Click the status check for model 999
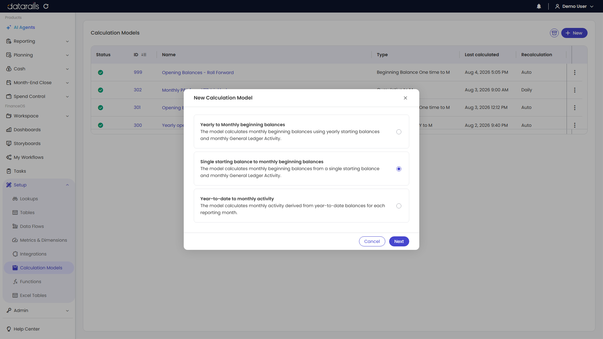 click(100, 73)
